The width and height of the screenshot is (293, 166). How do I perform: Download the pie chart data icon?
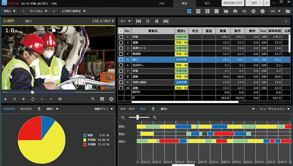point(39,109)
